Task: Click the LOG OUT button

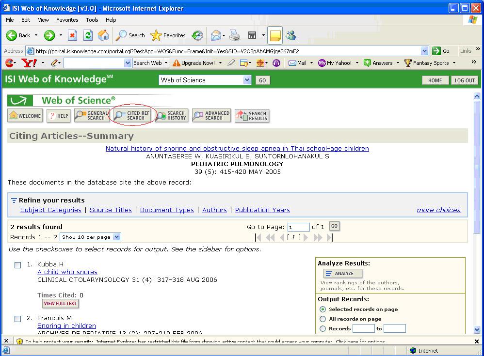Action: tap(465, 80)
